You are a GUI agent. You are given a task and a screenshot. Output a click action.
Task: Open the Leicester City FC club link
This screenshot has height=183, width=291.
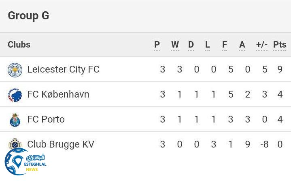point(63,69)
